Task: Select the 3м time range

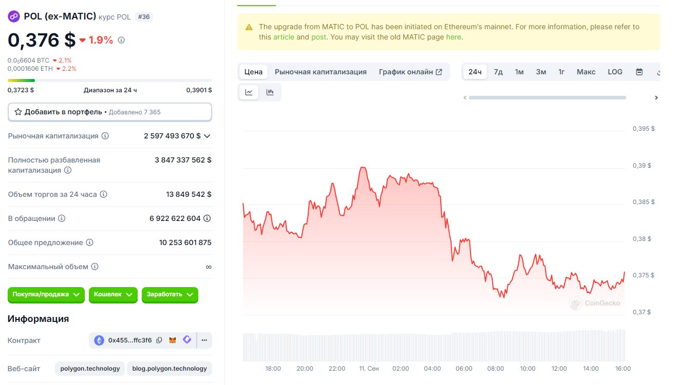Action: pos(541,72)
